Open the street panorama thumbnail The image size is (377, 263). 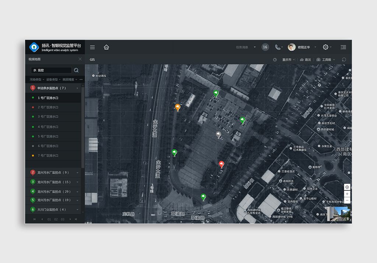[339, 214]
